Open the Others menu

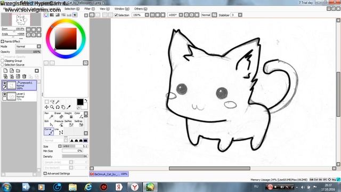pos(141,9)
